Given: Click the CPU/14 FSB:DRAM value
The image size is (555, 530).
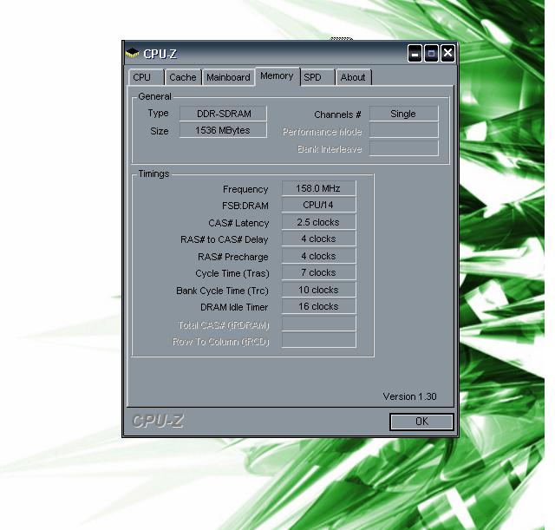Looking at the screenshot, I should 319,205.
